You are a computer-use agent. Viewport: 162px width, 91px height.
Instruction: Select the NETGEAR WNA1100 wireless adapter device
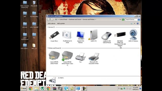120,39
